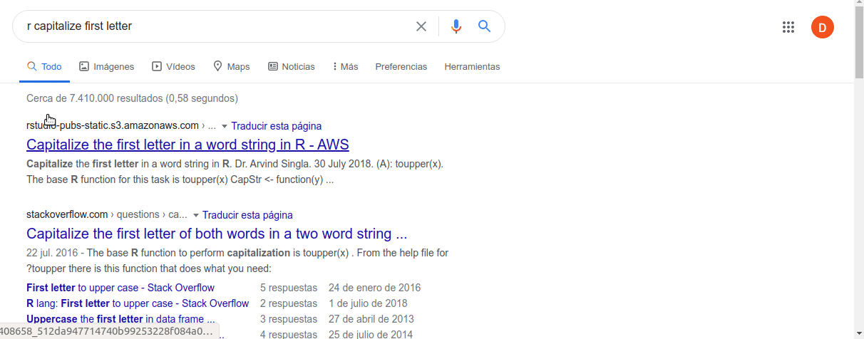This screenshot has height=339, width=864.
Task: Open the Google apps grid
Action: 788,28
